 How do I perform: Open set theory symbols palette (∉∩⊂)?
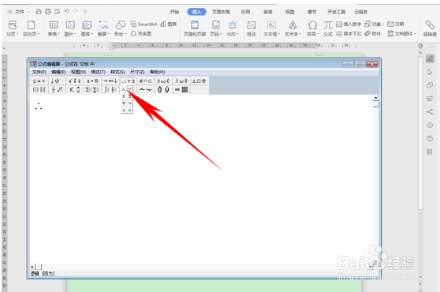[146, 80]
